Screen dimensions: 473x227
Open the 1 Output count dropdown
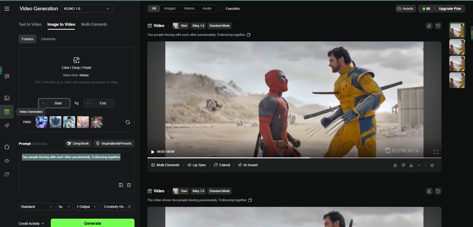point(86,207)
